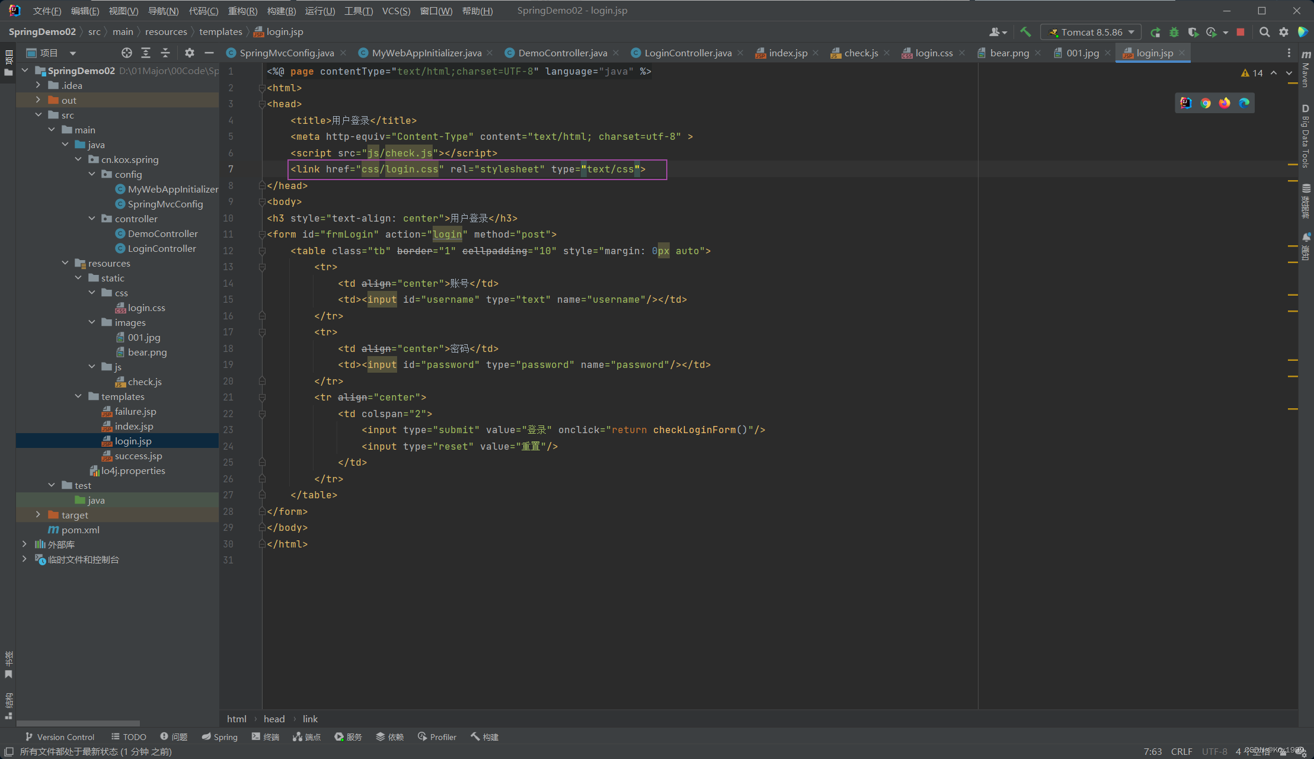Open the TODO tool window
This screenshot has height=759, width=1314.
(129, 736)
